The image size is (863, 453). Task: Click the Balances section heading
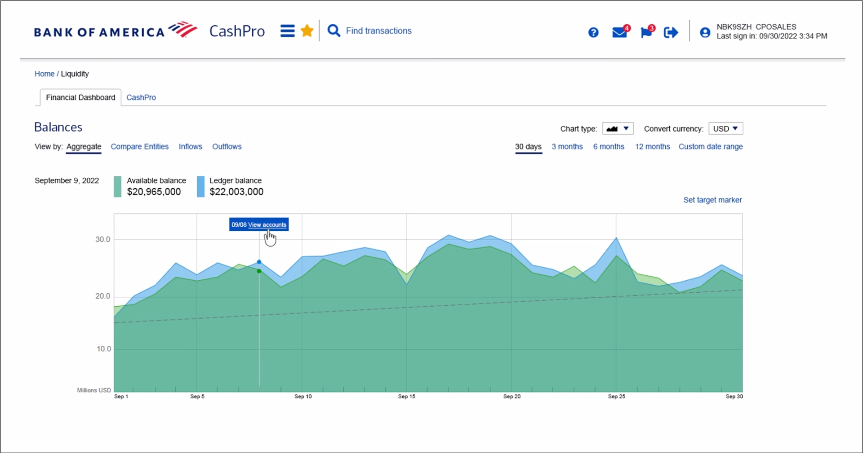point(58,127)
